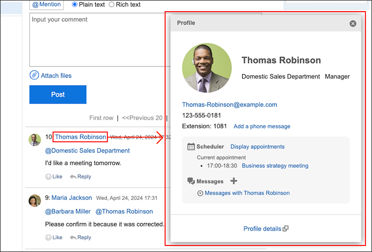This screenshot has height=252, width=372.
Task: Add a new message with plus icon
Action: [234, 181]
